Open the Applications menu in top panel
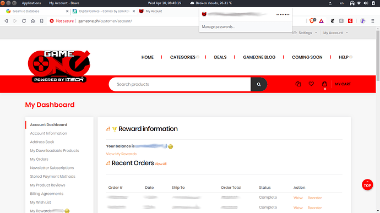This screenshot has width=380, height=213. coord(31,3)
